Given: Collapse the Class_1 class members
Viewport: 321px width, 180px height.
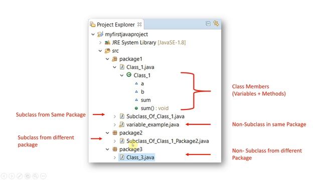Looking at the screenshot, I should (x=121, y=75).
